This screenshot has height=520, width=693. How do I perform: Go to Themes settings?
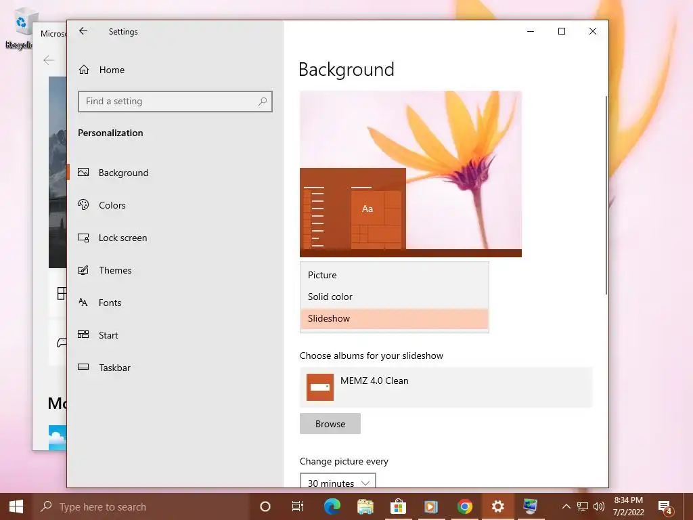175,270
